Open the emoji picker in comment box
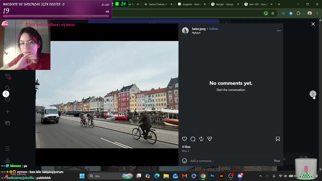Screen dimensions: 322x181 coord(184,161)
